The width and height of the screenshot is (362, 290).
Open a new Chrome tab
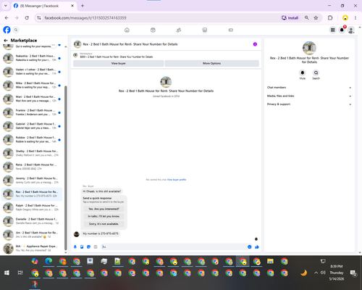[x=83, y=6]
